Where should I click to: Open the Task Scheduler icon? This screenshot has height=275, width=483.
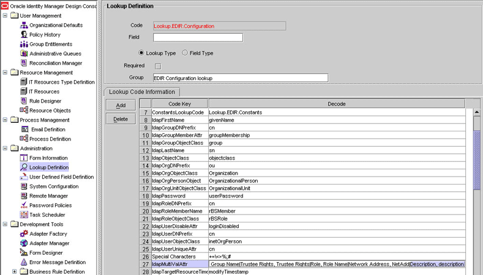click(x=24, y=215)
